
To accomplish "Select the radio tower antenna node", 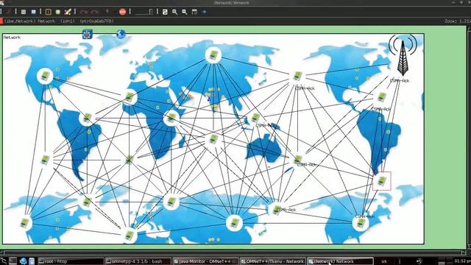I will click(x=403, y=55).
